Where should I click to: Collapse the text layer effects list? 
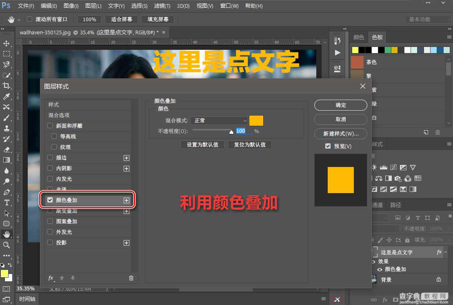click(446, 252)
